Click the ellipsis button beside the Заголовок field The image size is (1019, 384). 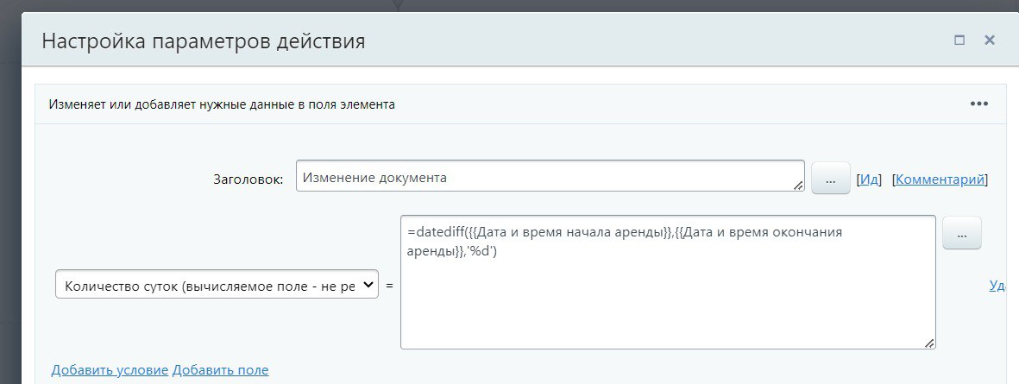(x=830, y=179)
